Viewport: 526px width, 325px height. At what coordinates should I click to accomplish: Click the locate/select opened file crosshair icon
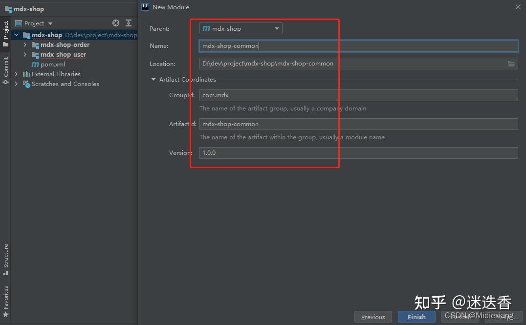coord(116,23)
